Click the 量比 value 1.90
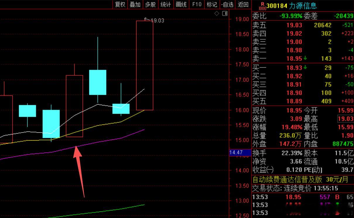The width and height of the screenshot is (354, 218). [x=347, y=136]
